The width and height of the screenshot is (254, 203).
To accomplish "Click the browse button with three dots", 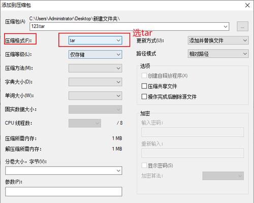I will tap(242, 26).
